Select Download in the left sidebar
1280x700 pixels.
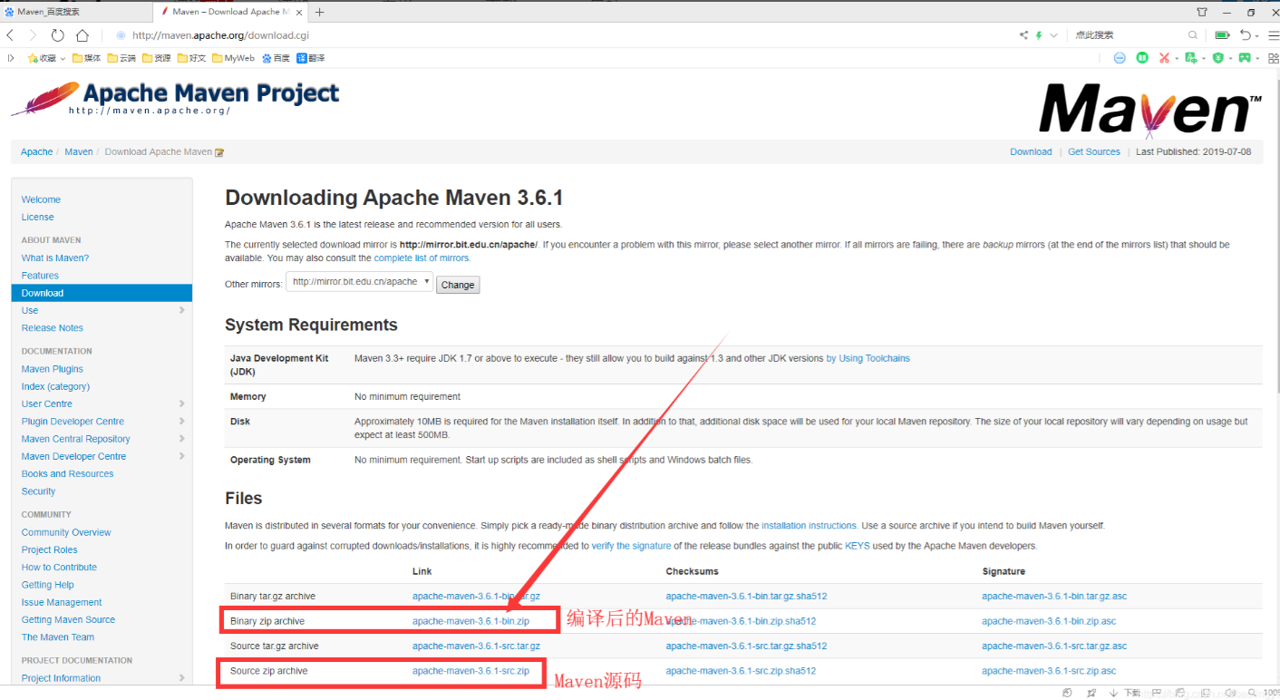point(102,293)
